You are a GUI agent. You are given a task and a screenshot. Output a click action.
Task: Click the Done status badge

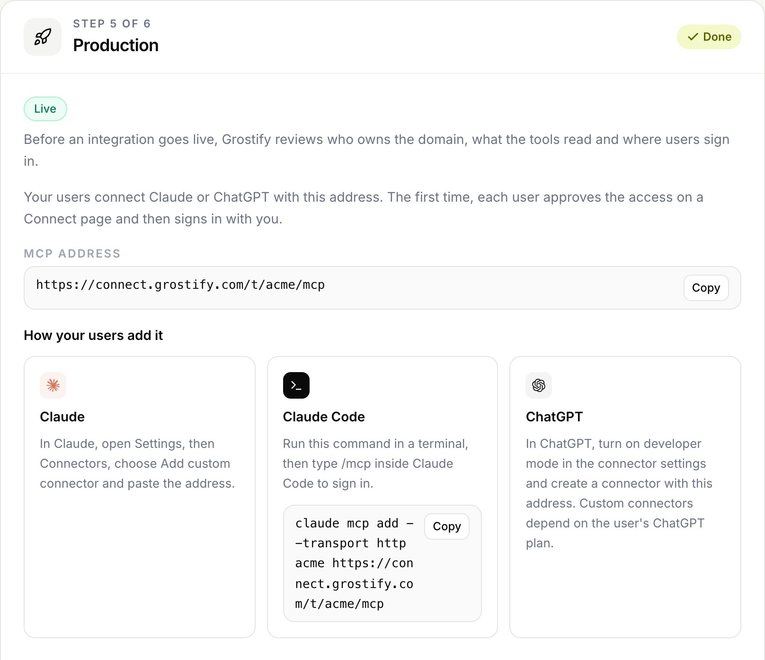click(x=709, y=37)
